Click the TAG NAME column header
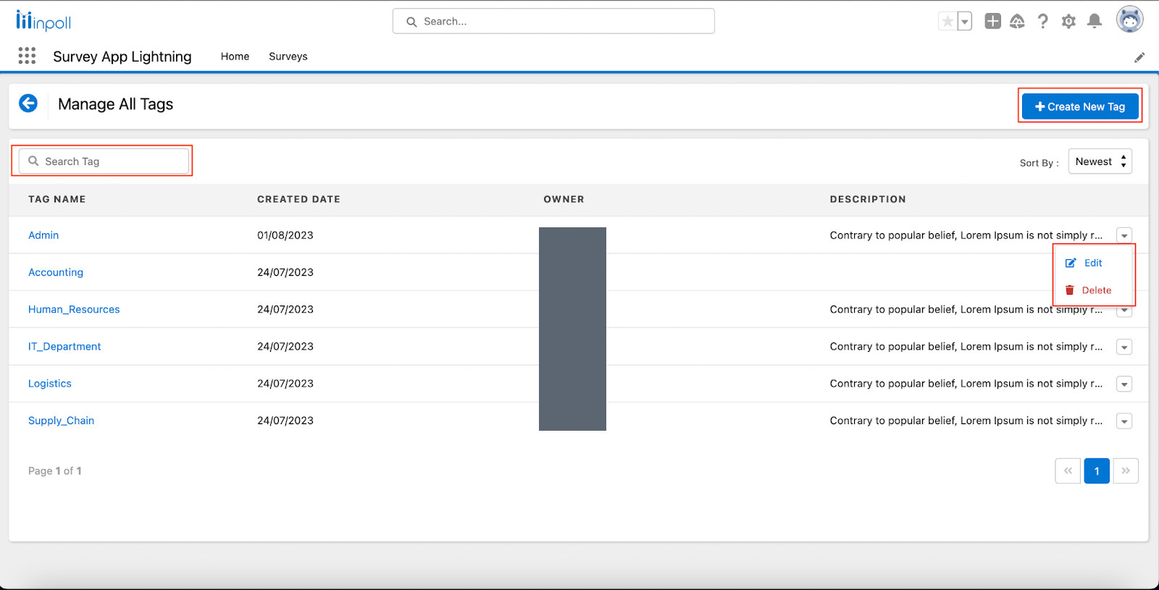 pos(57,199)
